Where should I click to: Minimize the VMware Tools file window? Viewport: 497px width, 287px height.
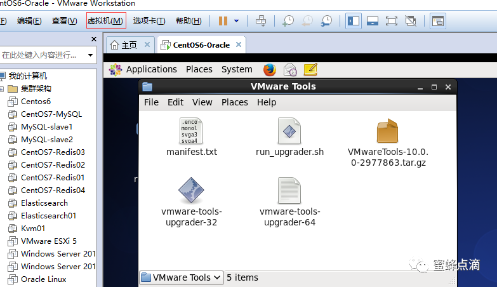(420, 87)
